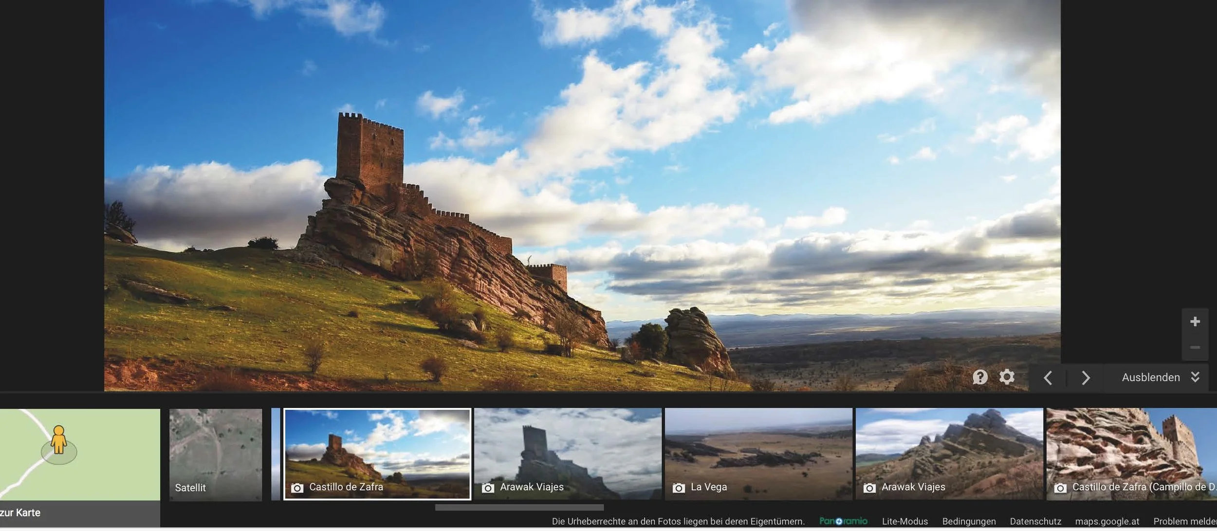The image size is (1217, 531).
Task: Switch to Satellit map view
Action: point(215,455)
